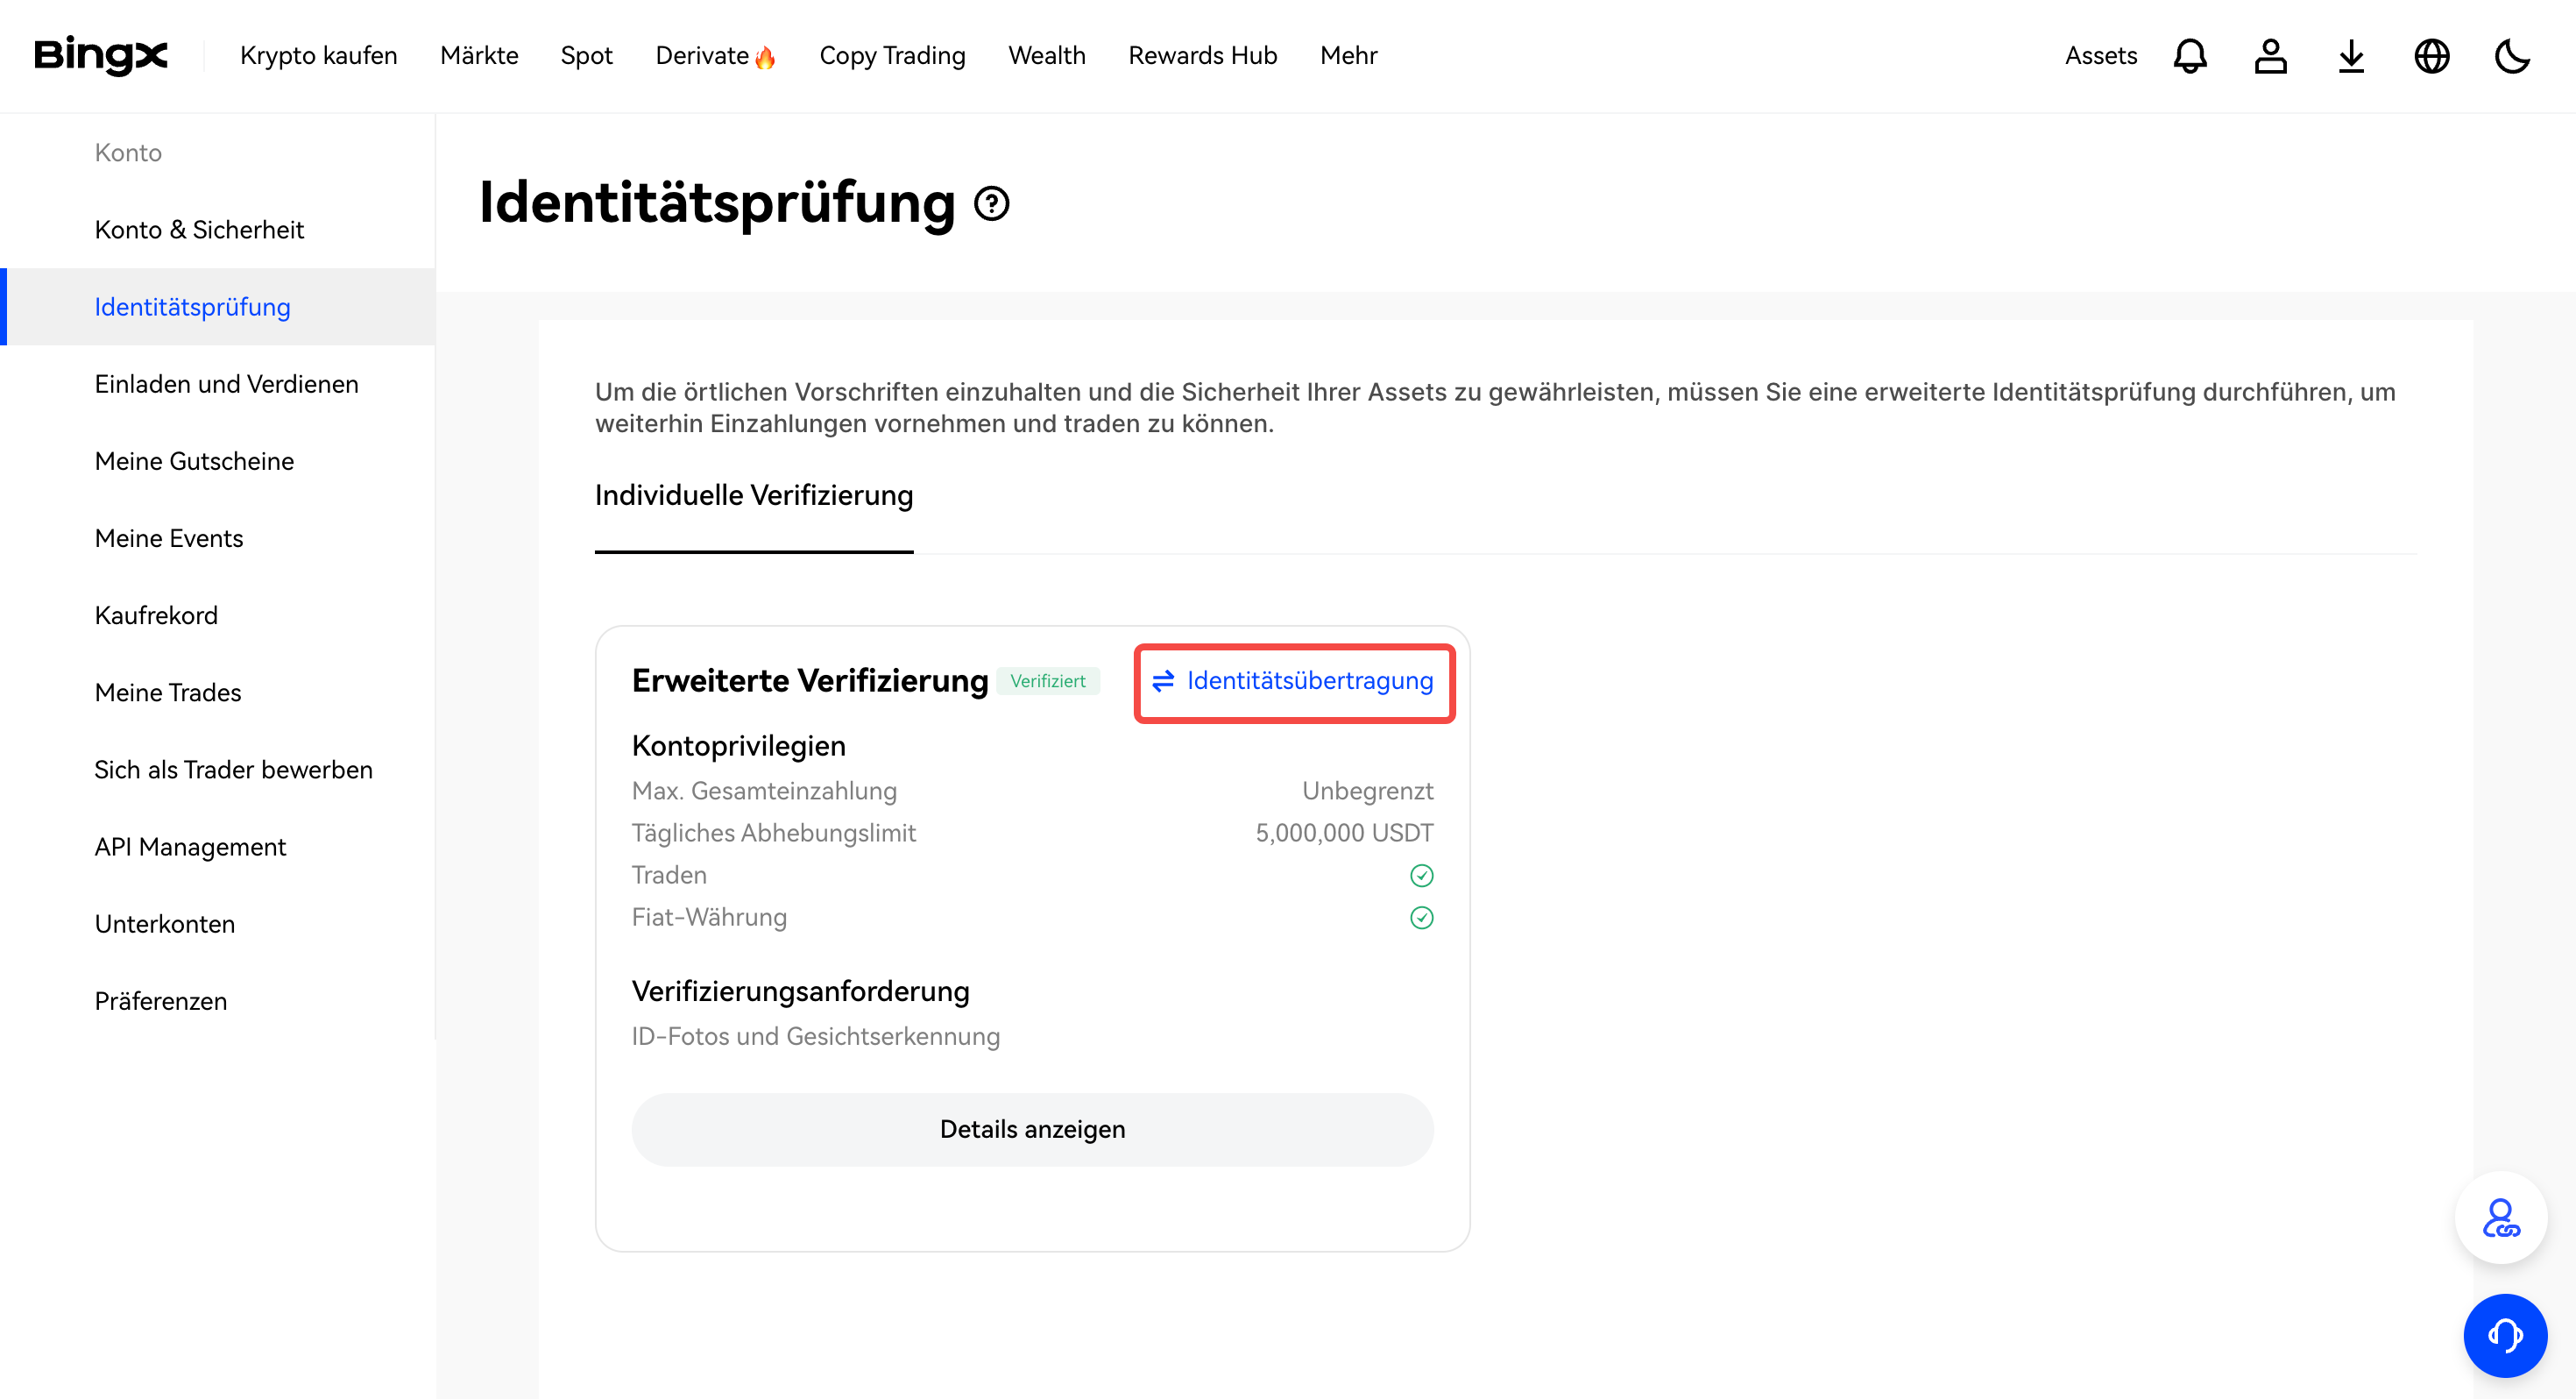The height and width of the screenshot is (1399, 2576).
Task: Open Unterkonten in the sidebar
Action: tap(165, 923)
